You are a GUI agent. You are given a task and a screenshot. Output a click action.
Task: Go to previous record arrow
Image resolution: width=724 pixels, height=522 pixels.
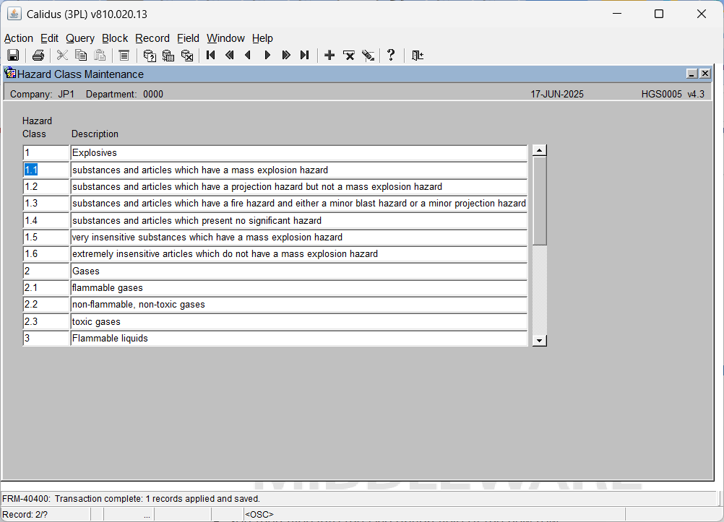(x=248, y=56)
